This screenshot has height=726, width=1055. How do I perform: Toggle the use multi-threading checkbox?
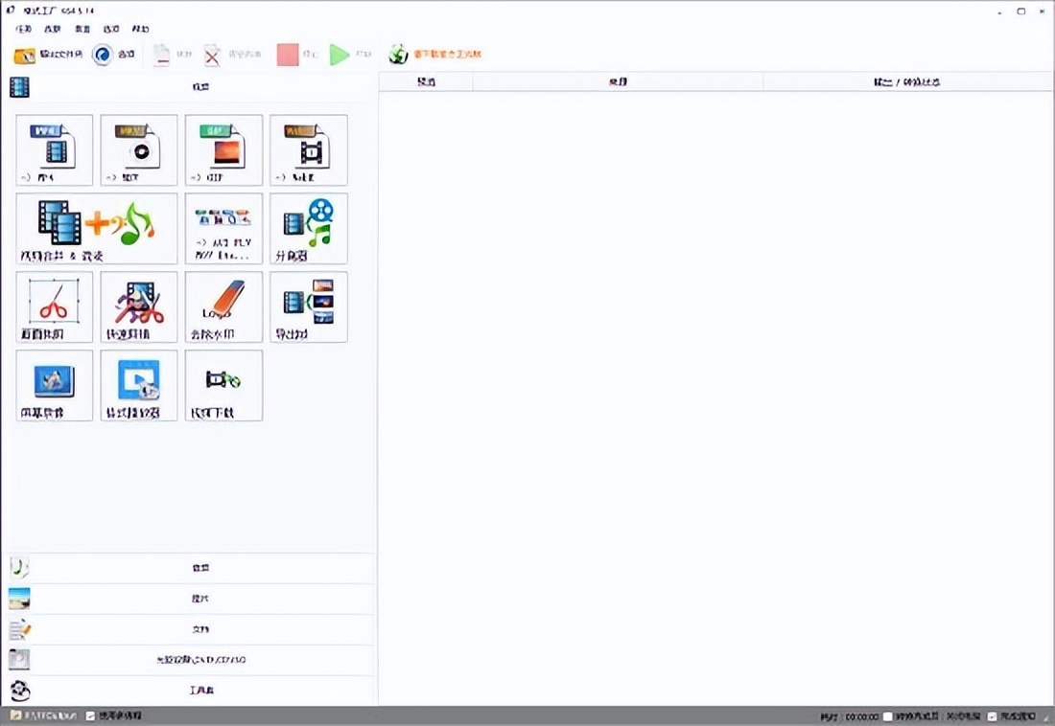[91, 715]
